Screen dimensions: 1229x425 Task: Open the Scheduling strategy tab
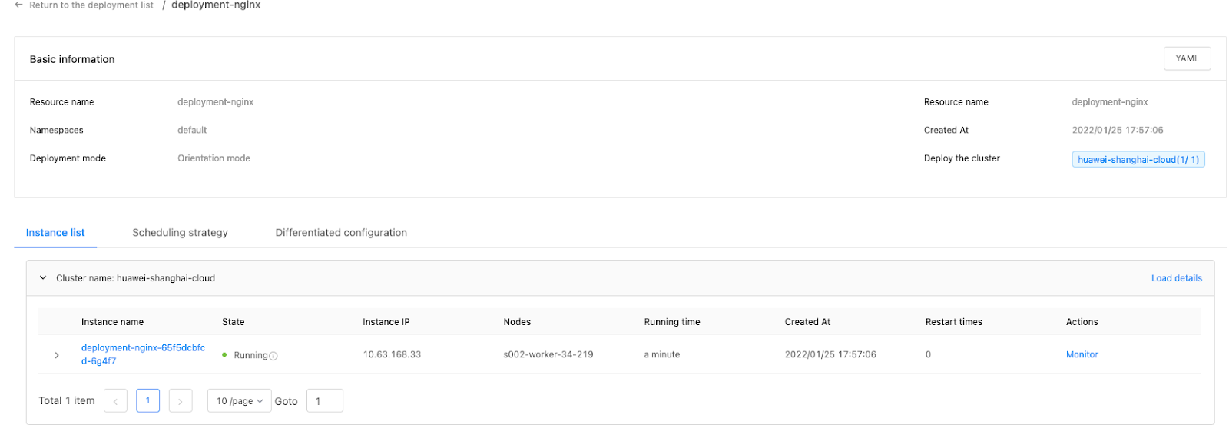pos(180,233)
